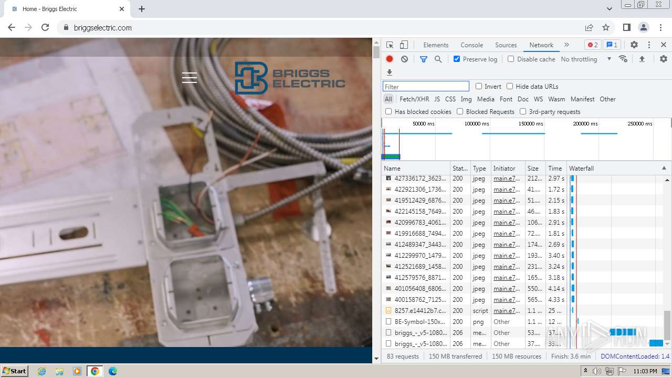The width and height of the screenshot is (672, 378).
Task: Switch to the Sources tab
Action: pos(506,45)
